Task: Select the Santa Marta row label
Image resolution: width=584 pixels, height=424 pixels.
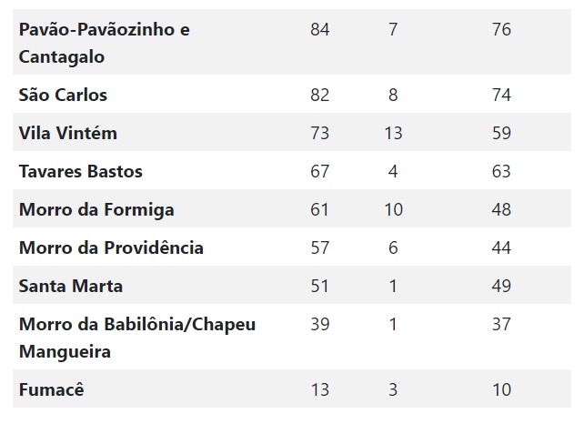Action: click(x=70, y=286)
